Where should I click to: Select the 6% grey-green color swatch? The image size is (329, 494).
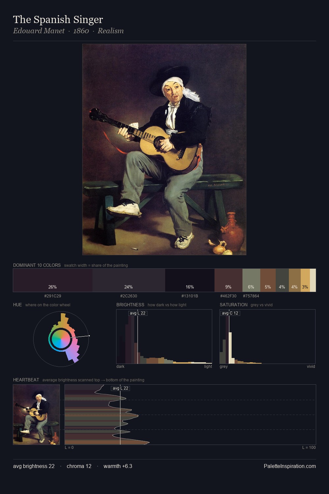[251, 280]
